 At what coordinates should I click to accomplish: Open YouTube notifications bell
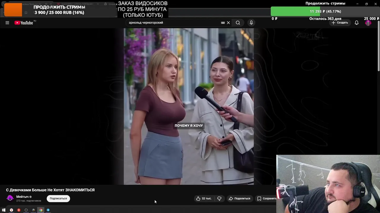(357, 23)
